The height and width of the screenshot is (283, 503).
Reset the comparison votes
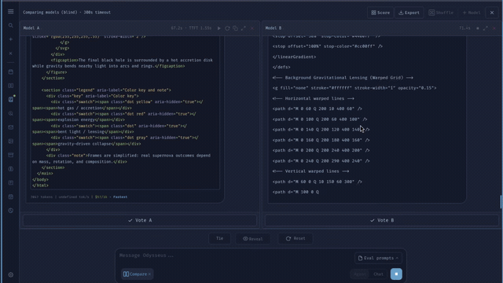(x=296, y=238)
